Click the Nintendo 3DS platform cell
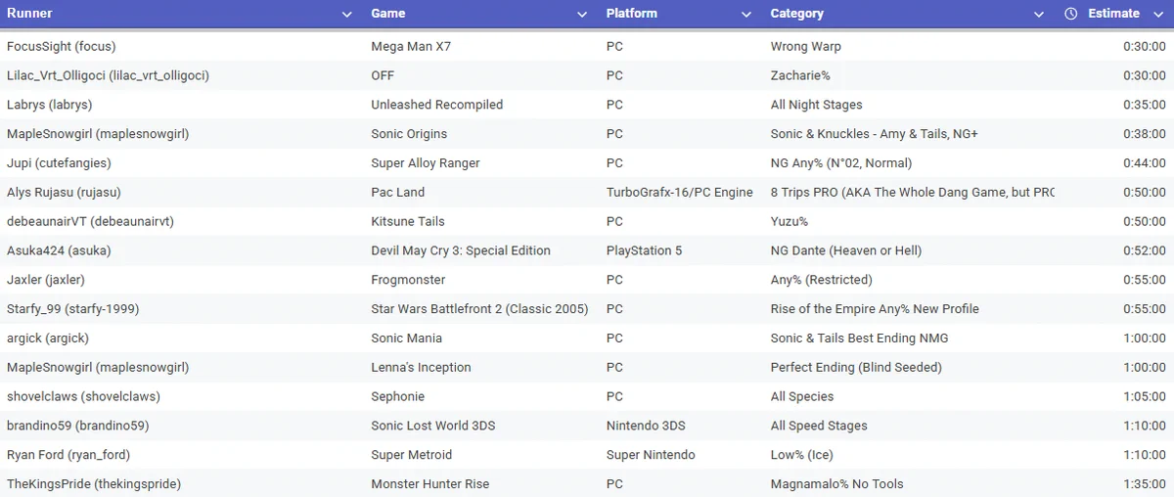The width and height of the screenshot is (1174, 497). (646, 427)
